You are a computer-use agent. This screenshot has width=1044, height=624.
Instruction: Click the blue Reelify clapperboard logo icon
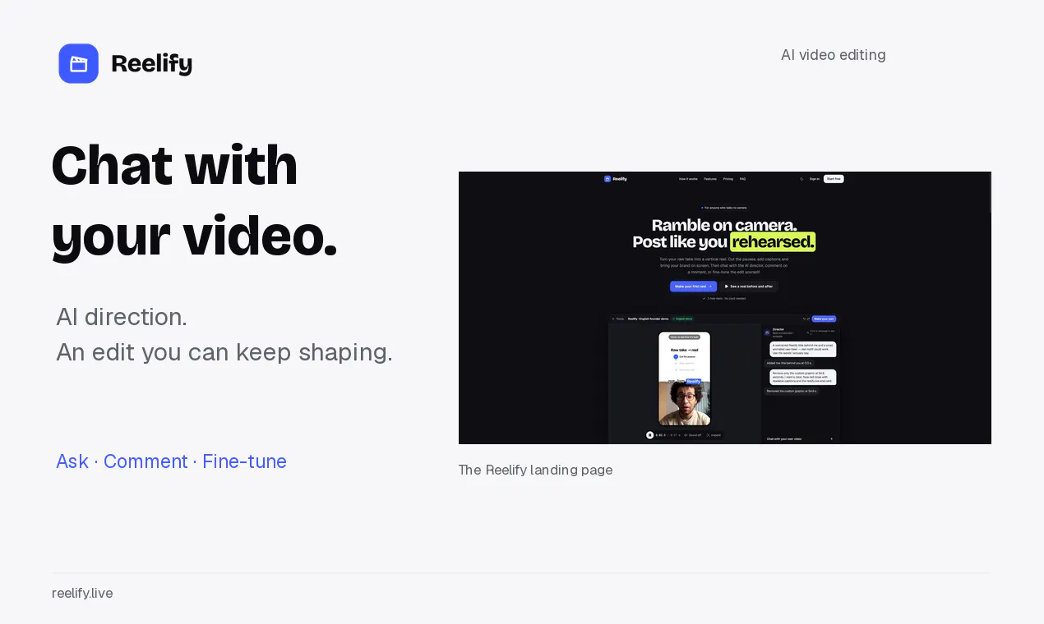pos(79,63)
